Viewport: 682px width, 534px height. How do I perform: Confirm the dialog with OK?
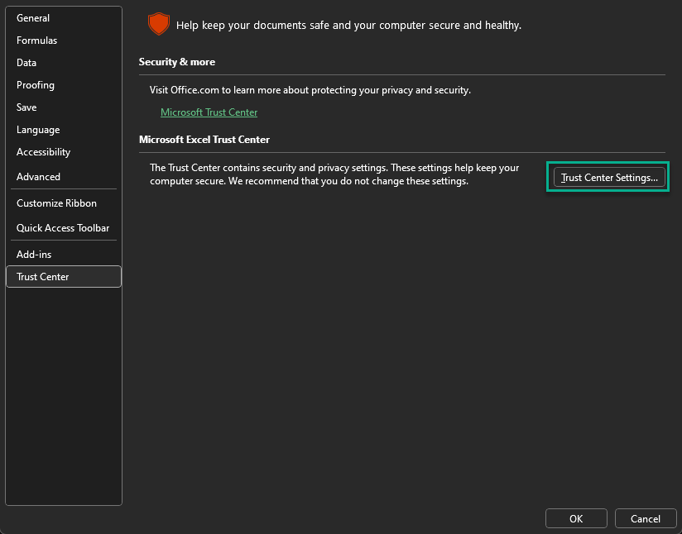pyautogui.click(x=576, y=518)
